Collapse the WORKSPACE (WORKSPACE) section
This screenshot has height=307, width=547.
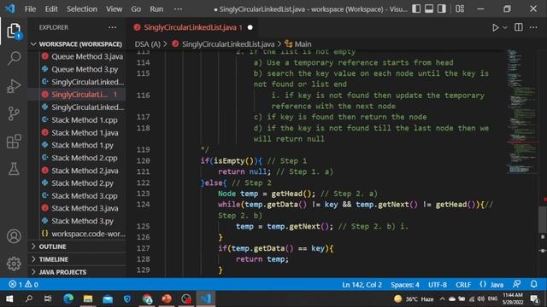click(77, 44)
